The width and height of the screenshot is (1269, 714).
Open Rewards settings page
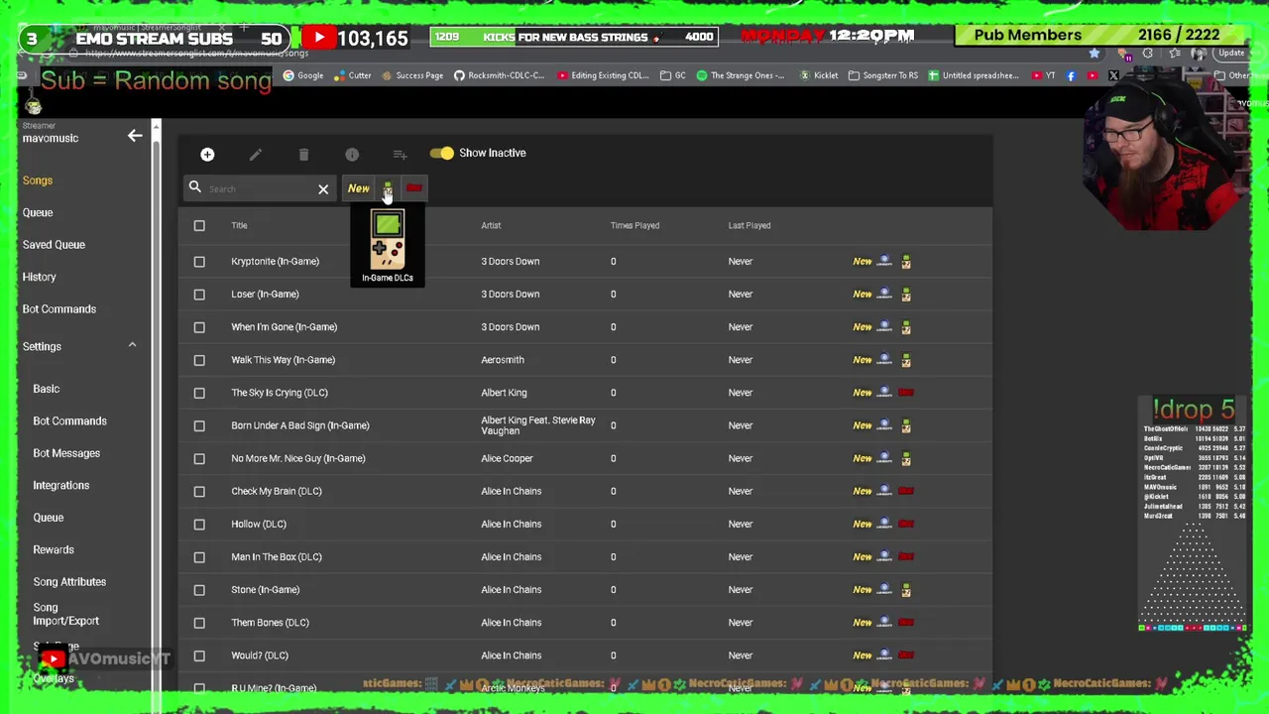pyautogui.click(x=54, y=549)
